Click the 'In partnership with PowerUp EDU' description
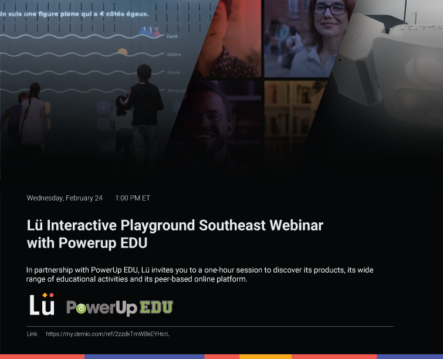Viewport: 443px width, 359px height. (199, 275)
